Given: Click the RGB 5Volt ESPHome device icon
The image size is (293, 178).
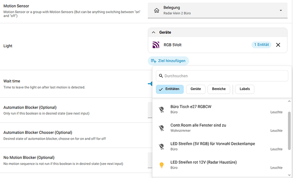Looking at the screenshot, I should [x=156, y=45].
